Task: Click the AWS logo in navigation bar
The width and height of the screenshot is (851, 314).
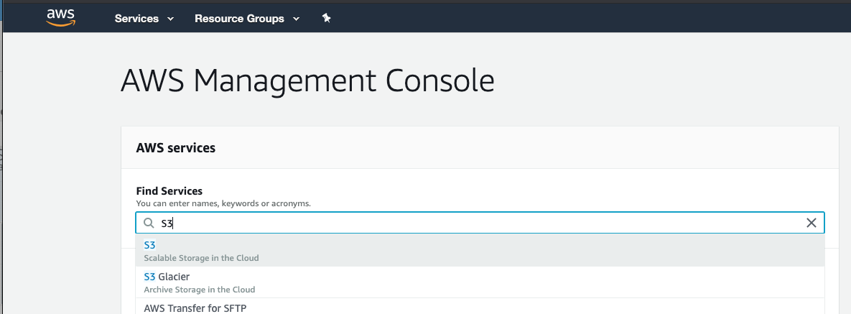Action: pyautogui.click(x=61, y=18)
